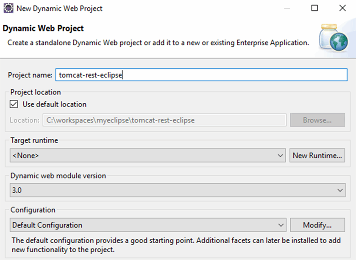Click the Project name: label
Screen dimensions: 356x260
pyautogui.click(x=30, y=75)
